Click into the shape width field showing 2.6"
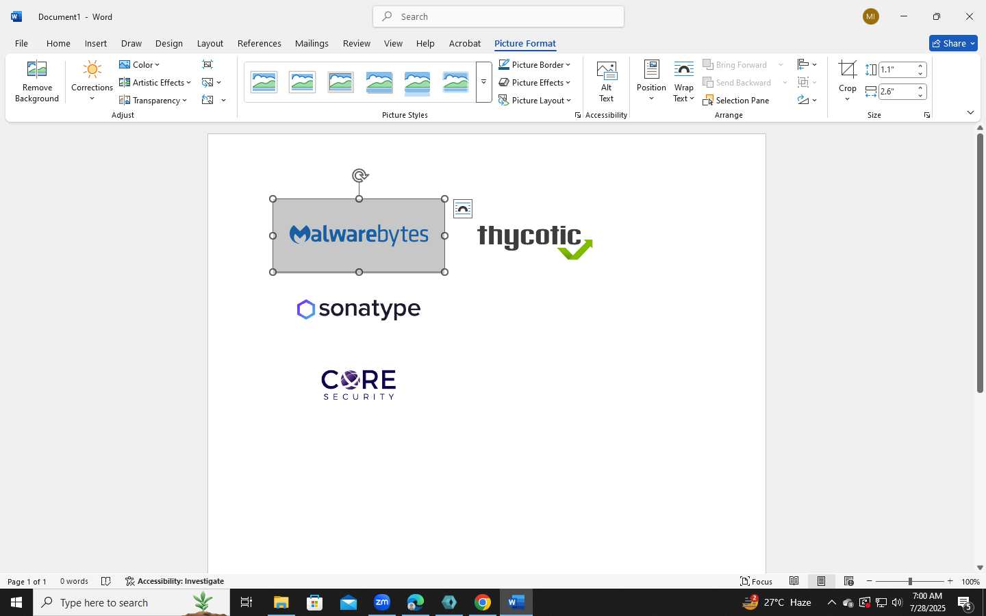The image size is (986, 616). (x=897, y=91)
